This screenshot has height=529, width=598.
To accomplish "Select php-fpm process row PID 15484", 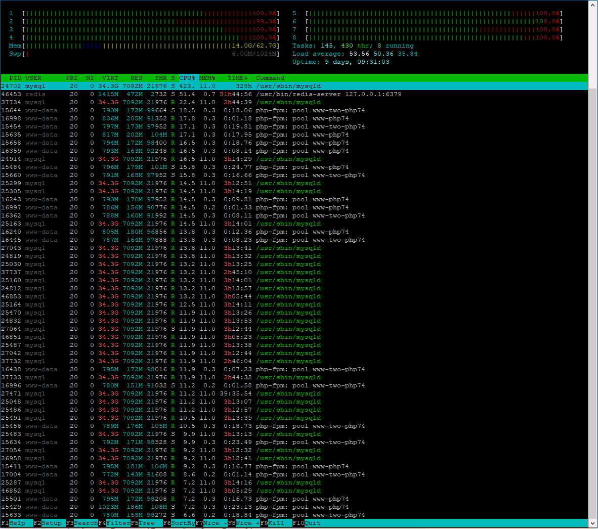I will coord(294,167).
